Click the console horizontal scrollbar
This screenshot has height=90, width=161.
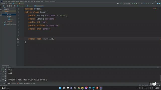pyautogui.click(x=38, y=82)
